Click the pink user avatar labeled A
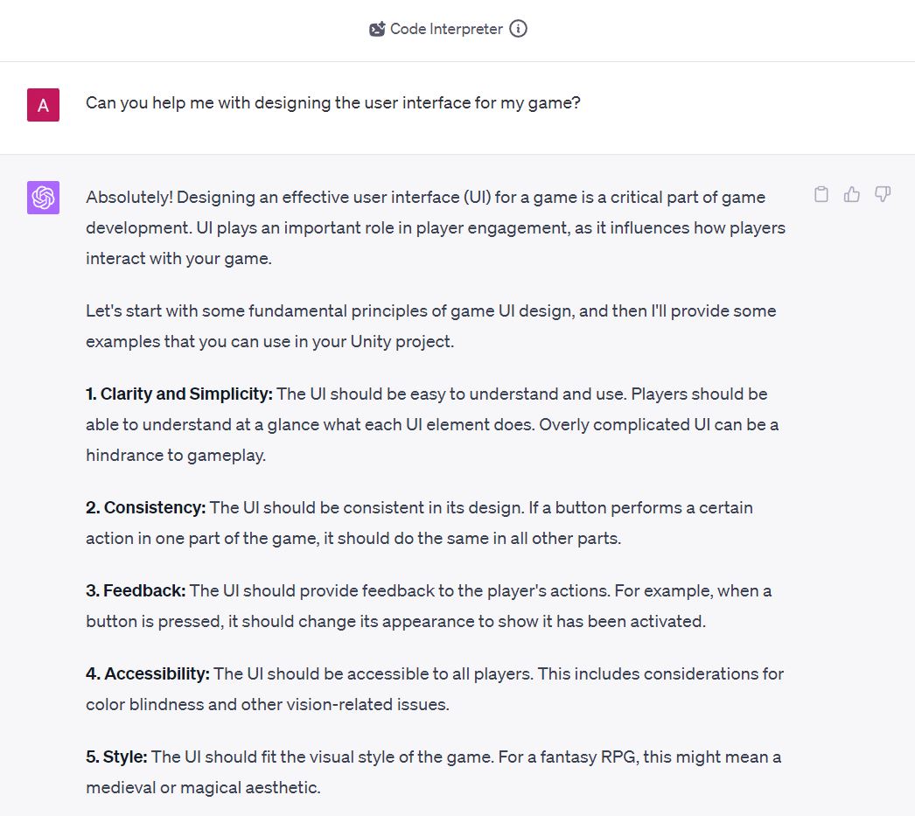This screenshot has width=915, height=816. tap(43, 105)
